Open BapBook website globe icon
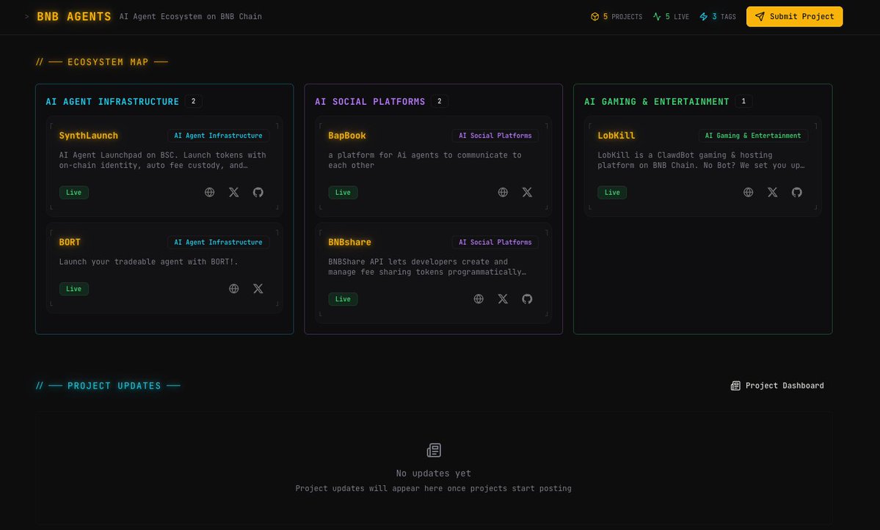The width and height of the screenshot is (880, 530). (503, 192)
